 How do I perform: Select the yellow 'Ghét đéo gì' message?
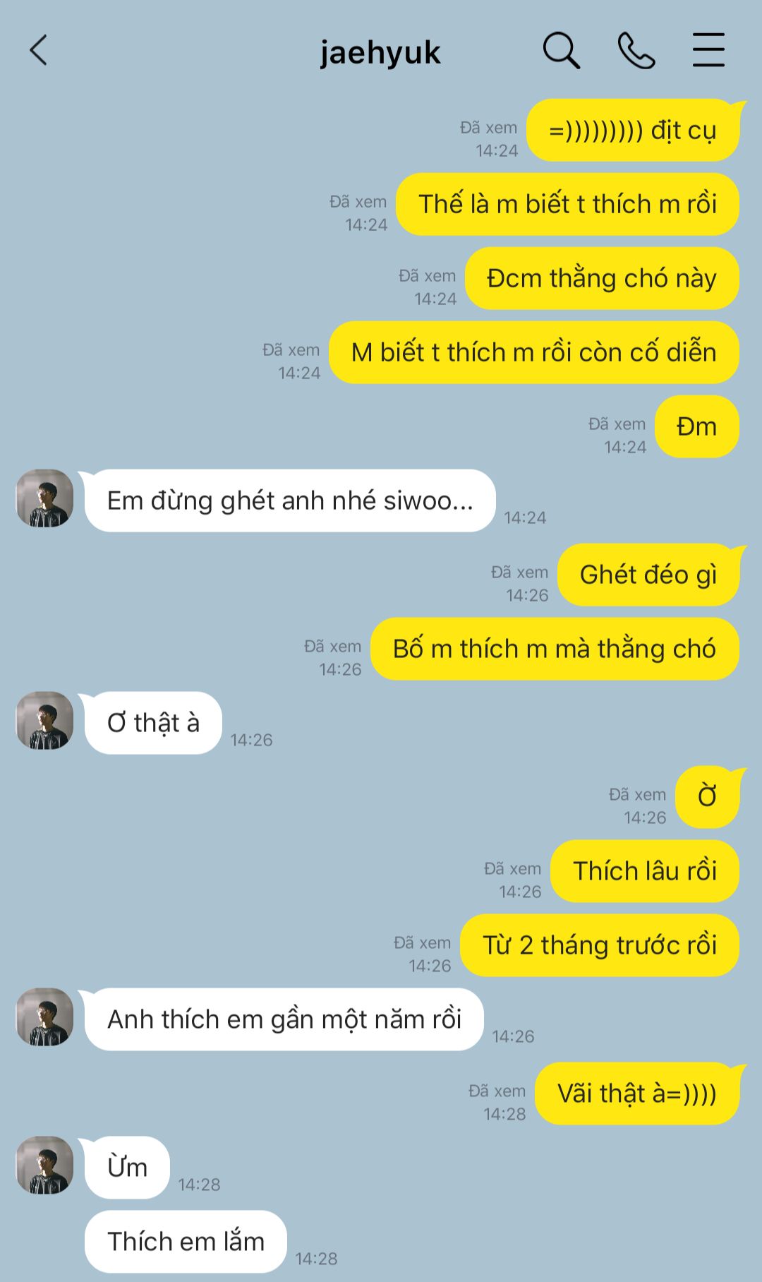pos(648,575)
